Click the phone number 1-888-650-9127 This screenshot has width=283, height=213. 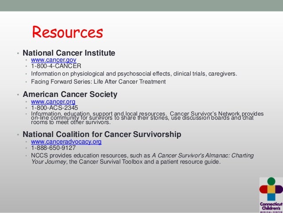click(x=53, y=148)
